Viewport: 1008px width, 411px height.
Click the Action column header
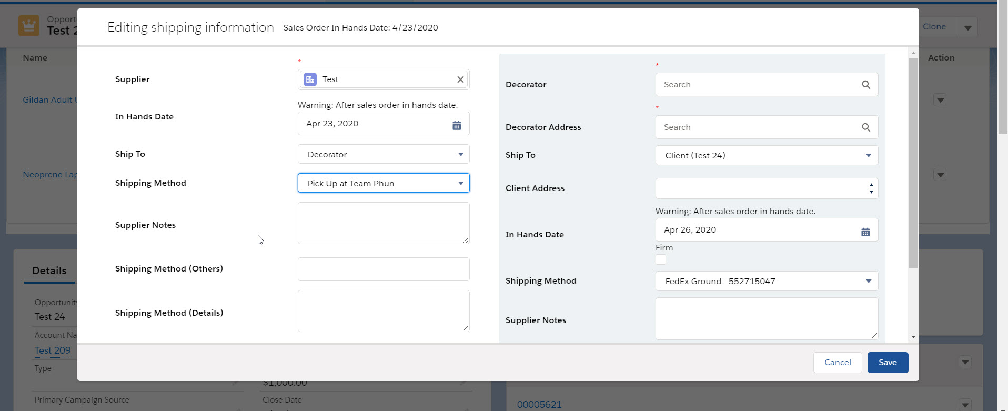941,58
